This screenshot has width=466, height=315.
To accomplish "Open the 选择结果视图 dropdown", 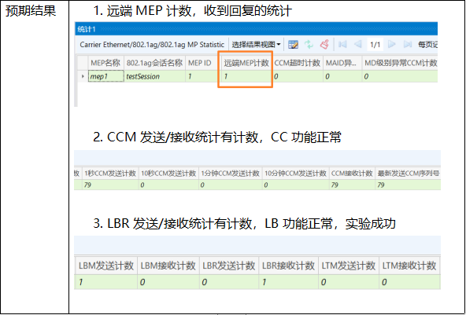I will click(x=256, y=45).
